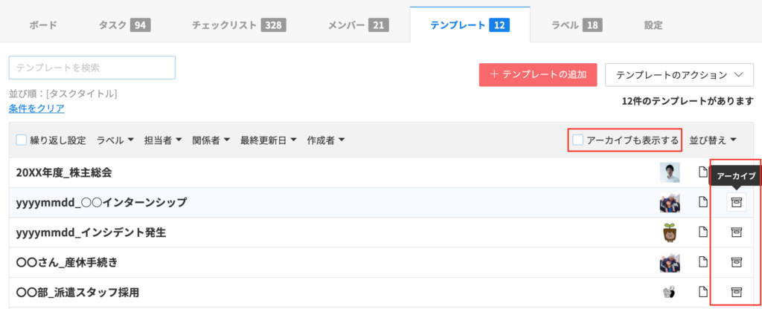Viewport: 762px width, 309px height.
Task: Archive the ○○部_派遣スタッフ採用 template
Action: pyautogui.click(x=736, y=292)
